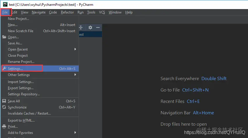
Task: Choose Import Settings...
Action: tap(40, 82)
